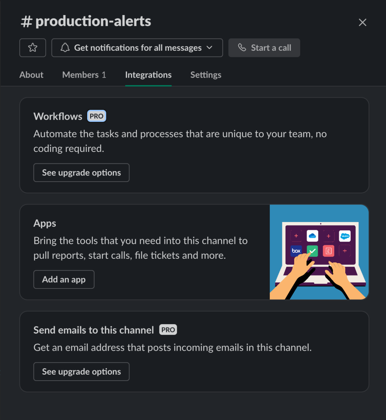
Task: Switch to the Settings tab
Action: (x=206, y=75)
